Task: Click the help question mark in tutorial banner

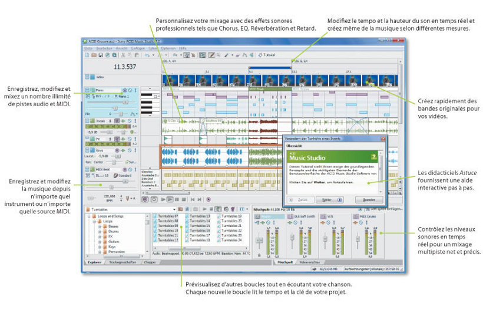Action: (374, 157)
